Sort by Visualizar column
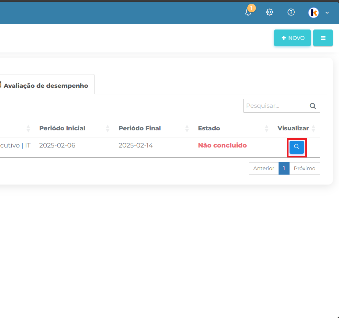This screenshot has width=339, height=318. coord(293,128)
